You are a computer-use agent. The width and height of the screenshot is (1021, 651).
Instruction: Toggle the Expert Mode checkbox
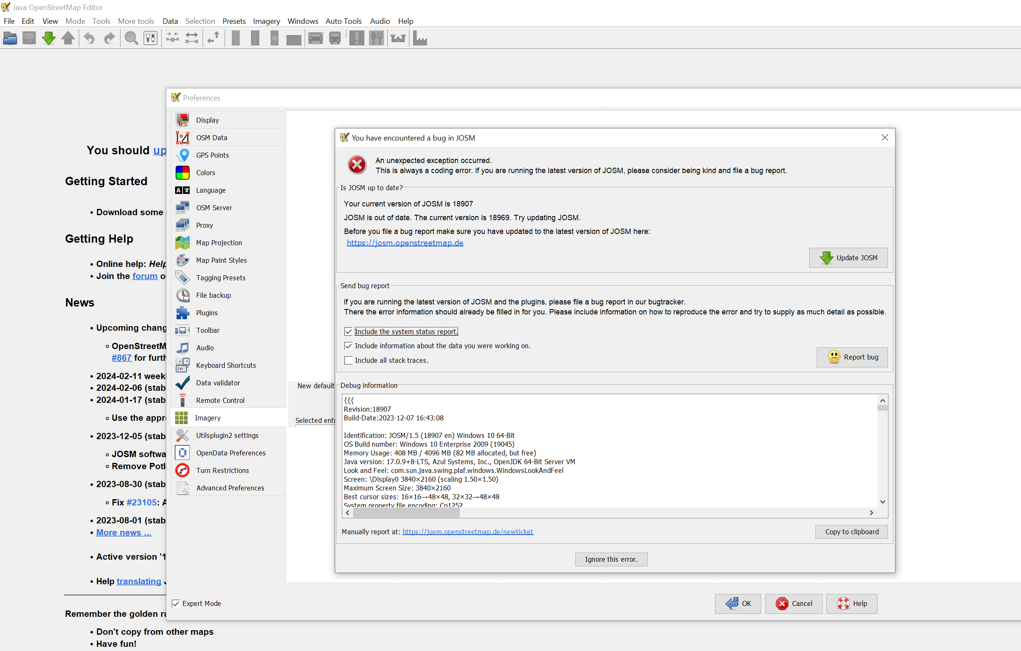[x=176, y=603]
